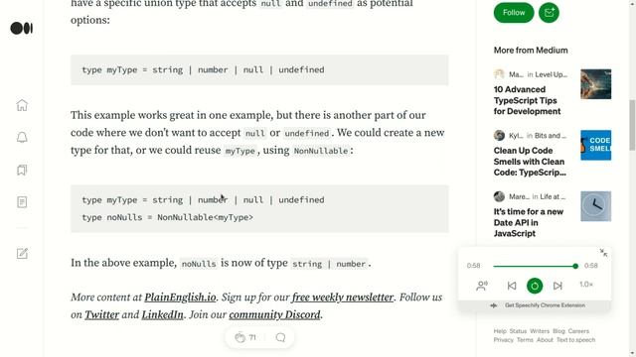This screenshot has height=357, width=636.
Task: Open Lists bookmark icon
Action: (x=22, y=170)
